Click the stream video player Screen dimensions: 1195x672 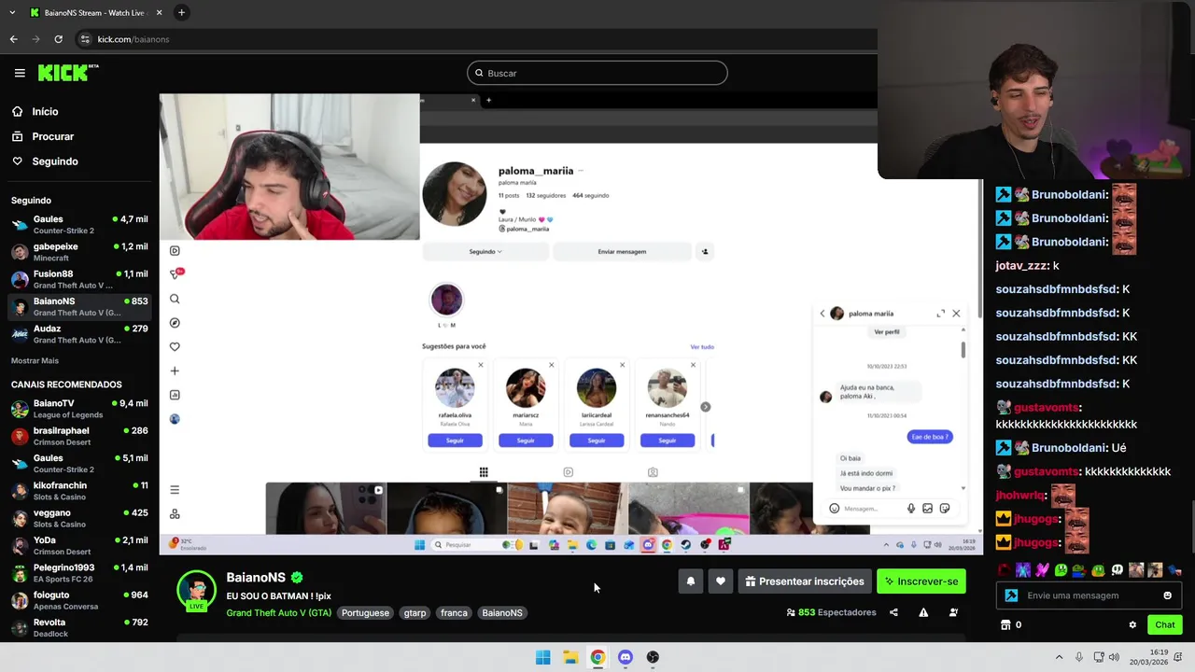pyautogui.click(x=570, y=324)
